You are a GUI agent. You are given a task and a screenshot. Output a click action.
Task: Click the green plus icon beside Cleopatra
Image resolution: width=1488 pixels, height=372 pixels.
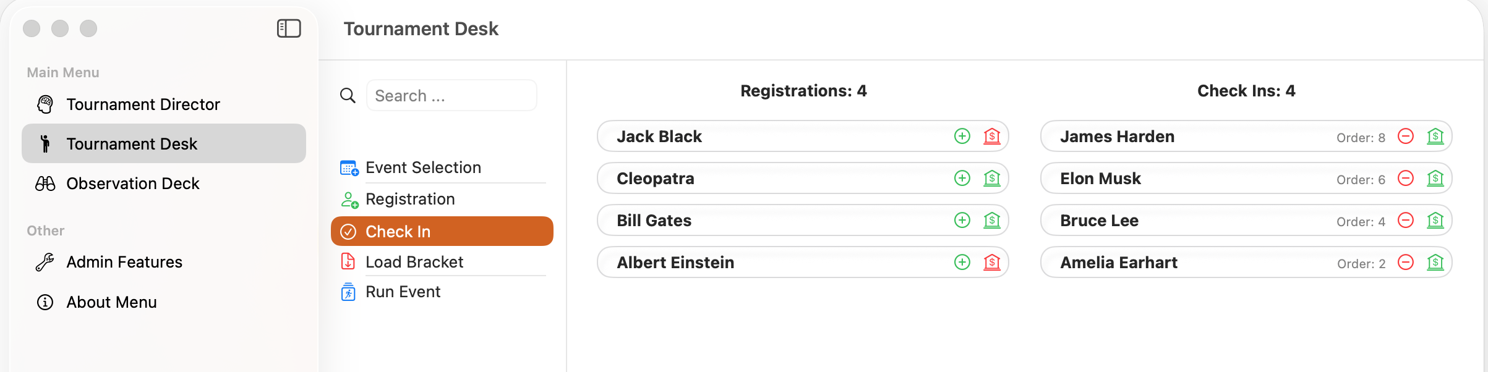pyautogui.click(x=962, y=178)
